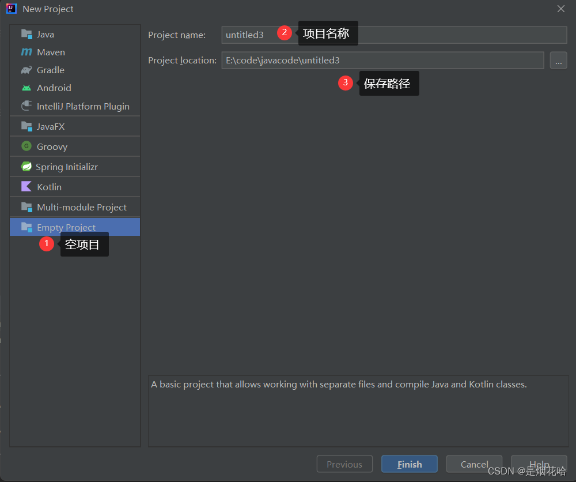This screenshot has width=576, height=482.
Task: Click the Cancel button
Action: click(474, 464)
